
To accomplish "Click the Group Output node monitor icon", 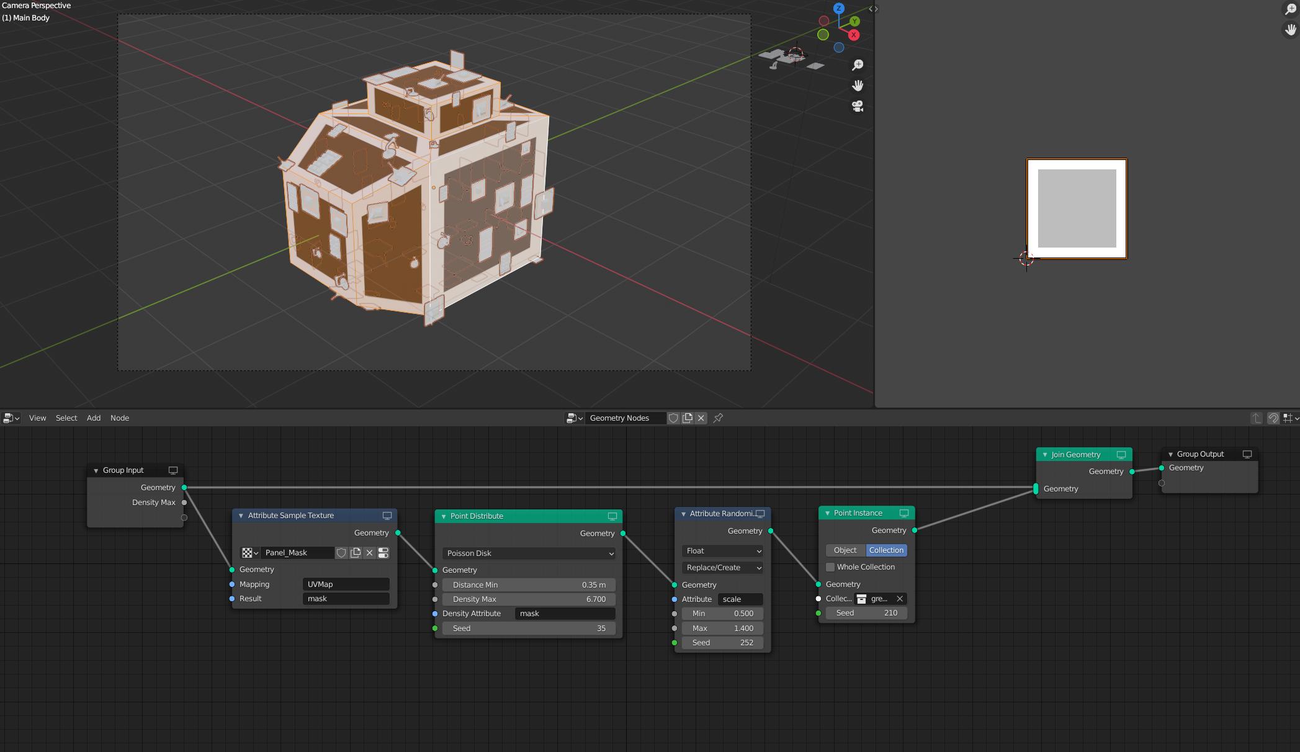I will [x=1247, y=454].
